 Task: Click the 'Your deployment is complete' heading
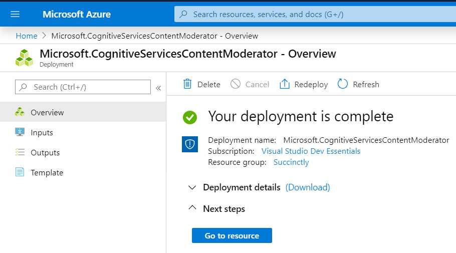[301, 117]
